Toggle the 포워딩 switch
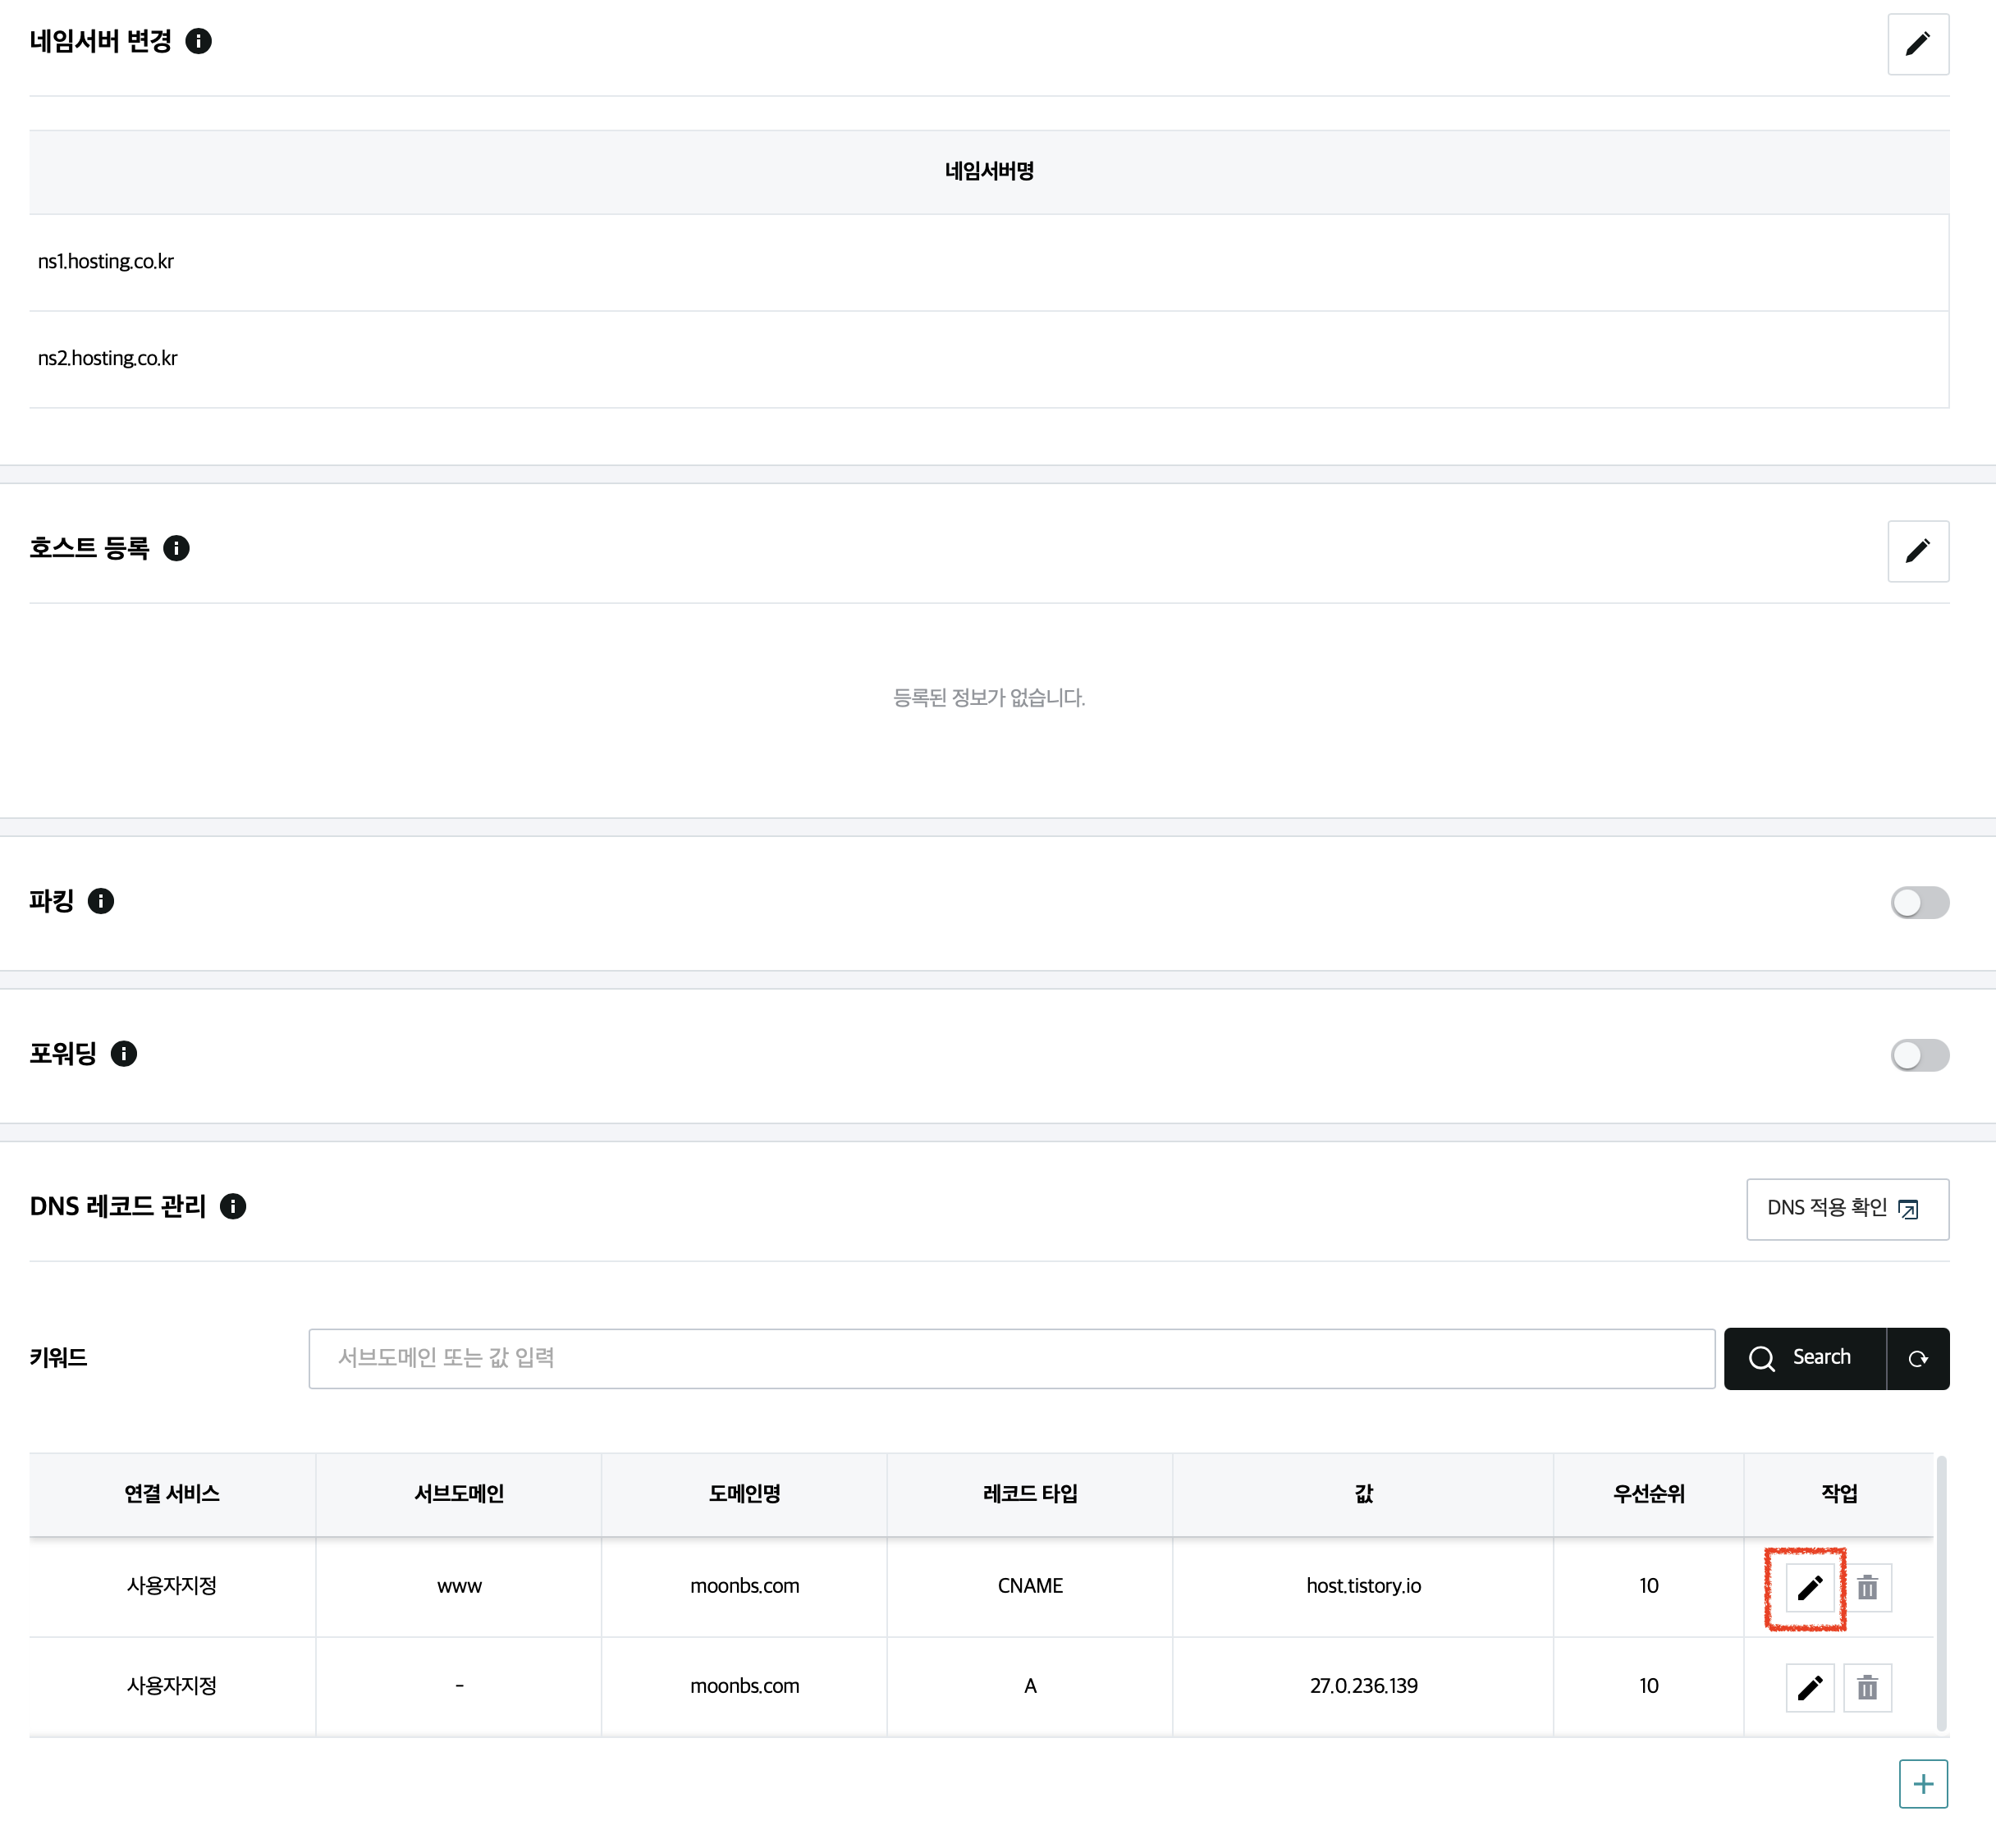 tap(1919, 1055)
